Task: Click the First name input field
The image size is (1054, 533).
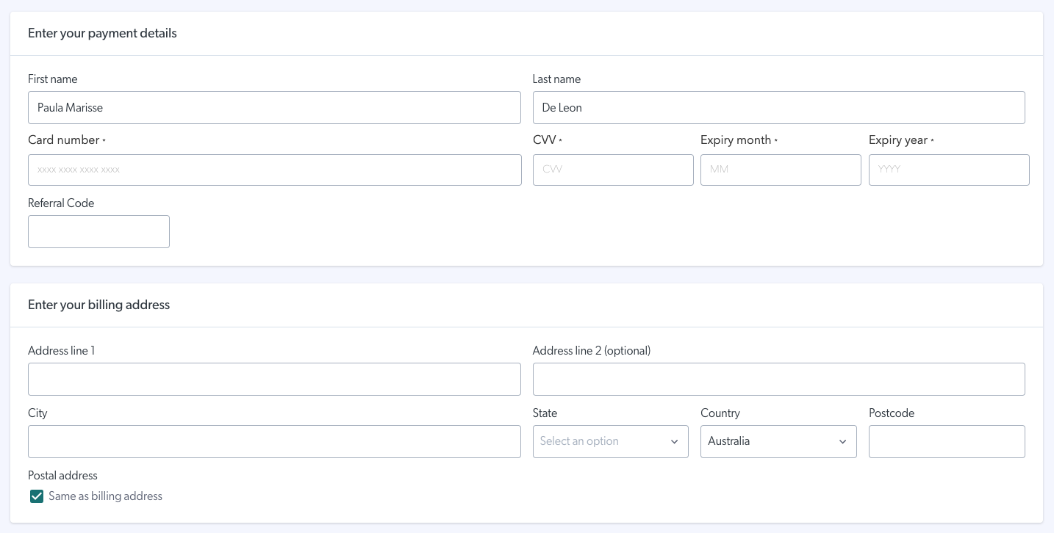Action: pyautogui.click(x=274, y=107)
